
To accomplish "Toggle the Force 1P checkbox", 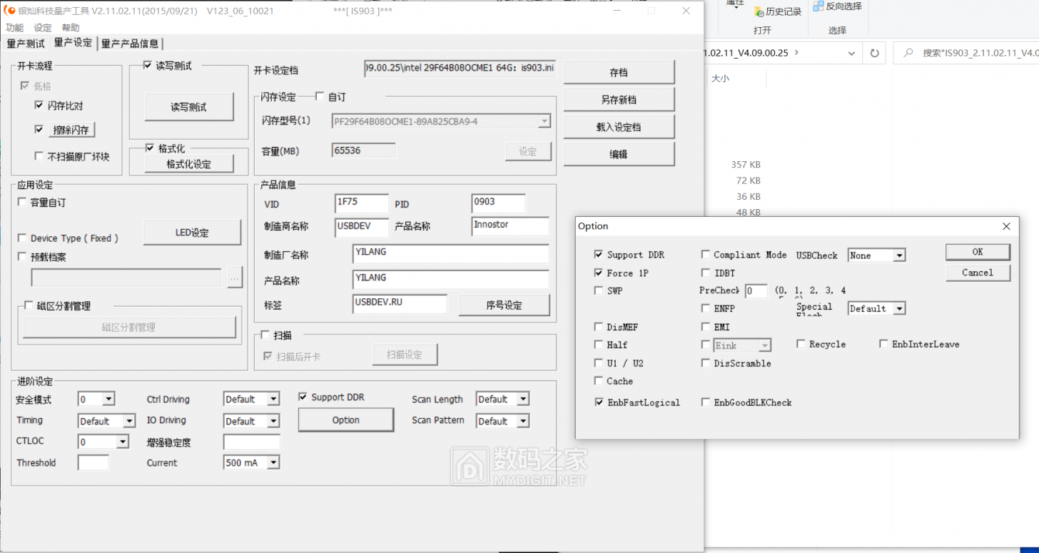I will click(598, 273).
